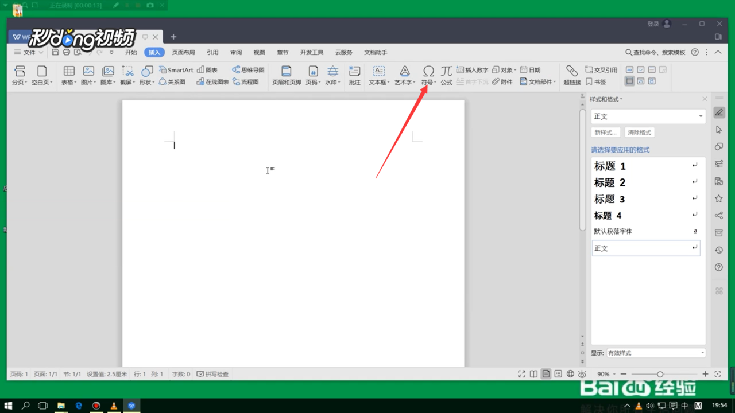Add a 书签 bookmark
This screenshot has width=735, height=413.
[x=595, y=82]
